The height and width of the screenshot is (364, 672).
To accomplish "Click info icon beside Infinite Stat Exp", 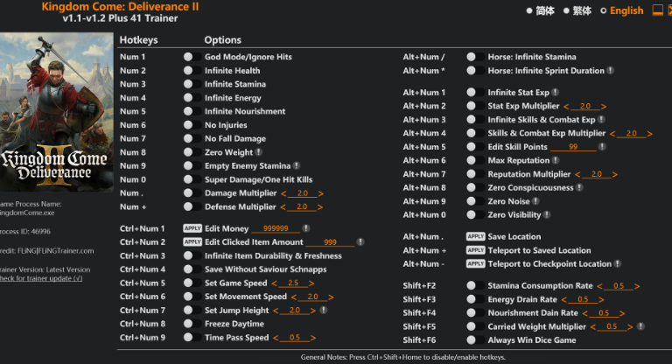I will (x=555, y=92).
